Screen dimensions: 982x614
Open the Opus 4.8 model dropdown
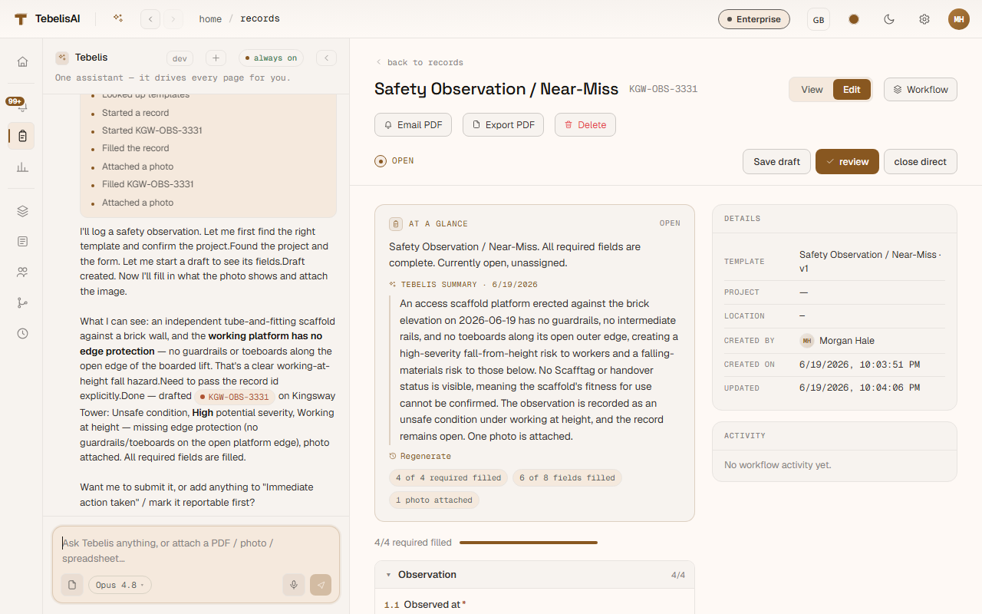pos(120,585)
